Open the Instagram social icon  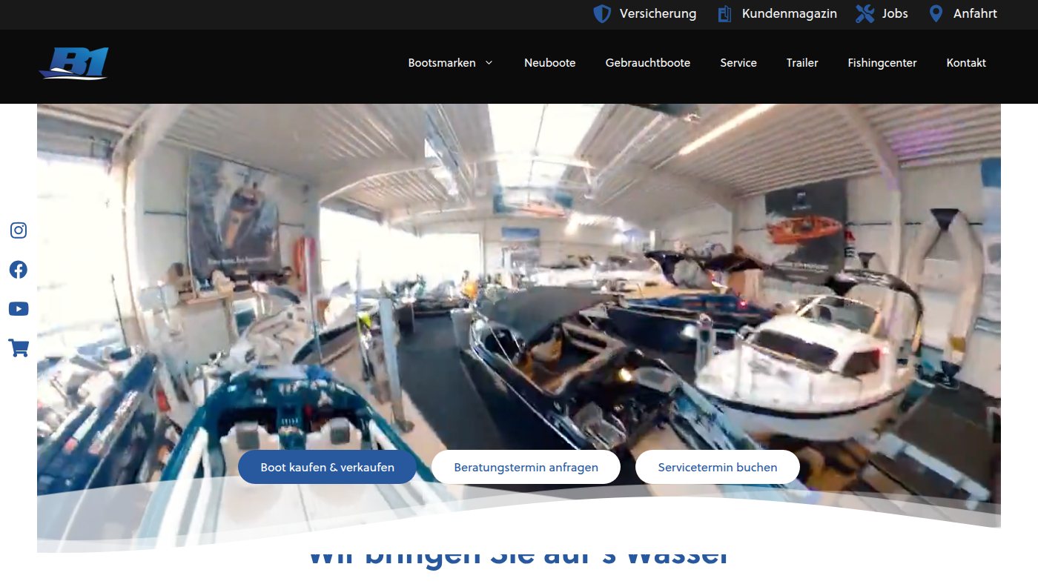point(19,230)
